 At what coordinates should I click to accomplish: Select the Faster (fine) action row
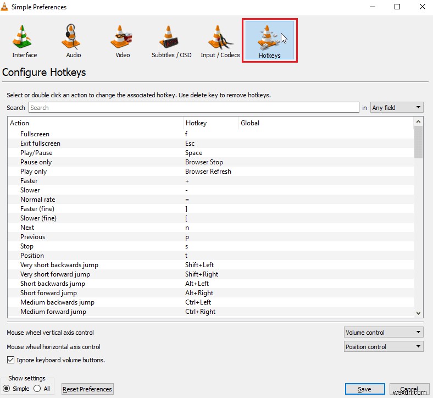point(211,209)
